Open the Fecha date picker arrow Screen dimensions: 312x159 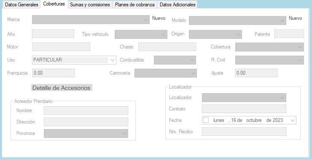click(292, 120)
